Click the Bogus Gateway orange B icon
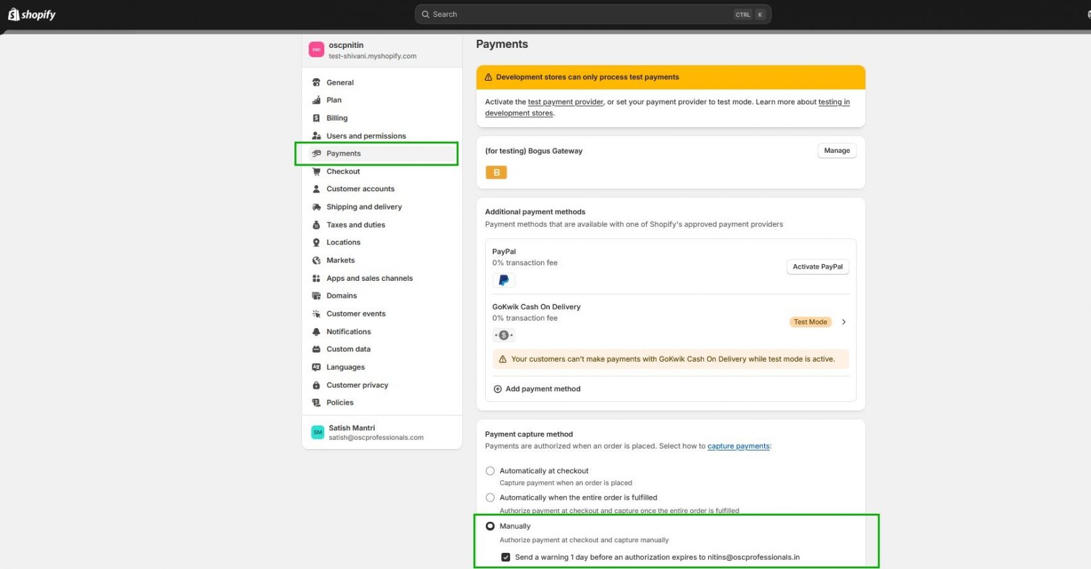This screenshot has height=569, width=1091. point(496,173)
